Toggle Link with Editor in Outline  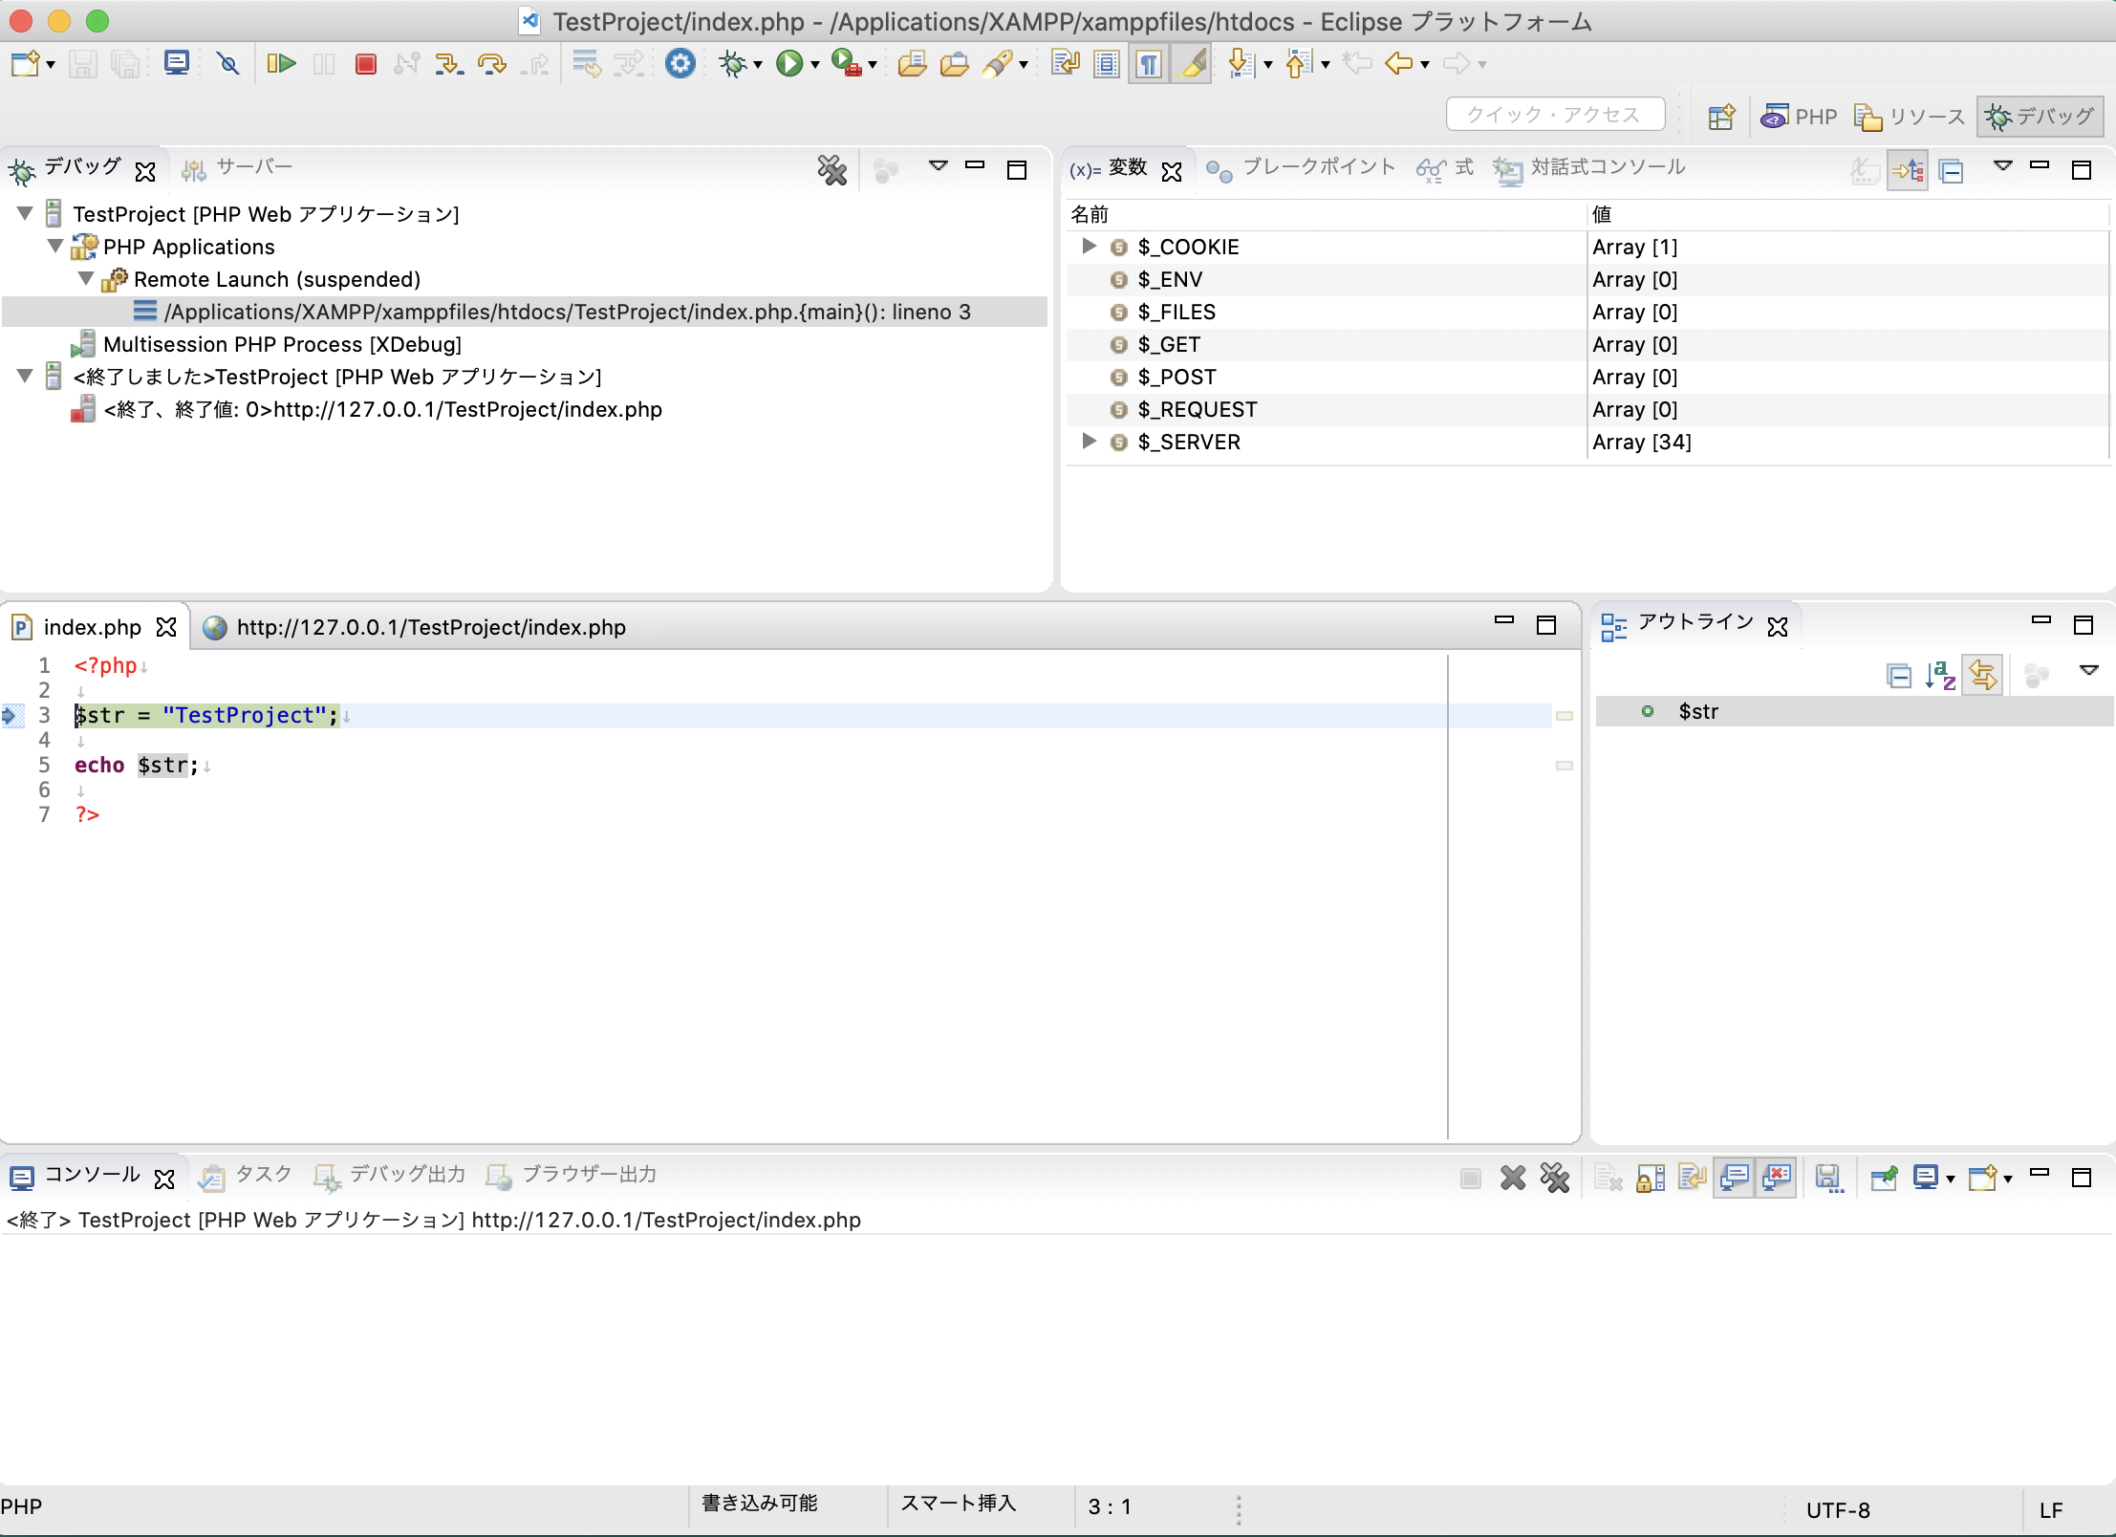coord(1982,675)
